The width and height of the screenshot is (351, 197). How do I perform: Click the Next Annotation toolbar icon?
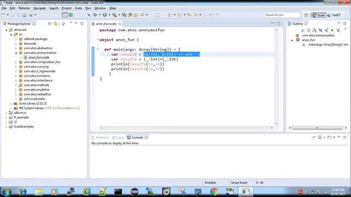click(170, 15)
